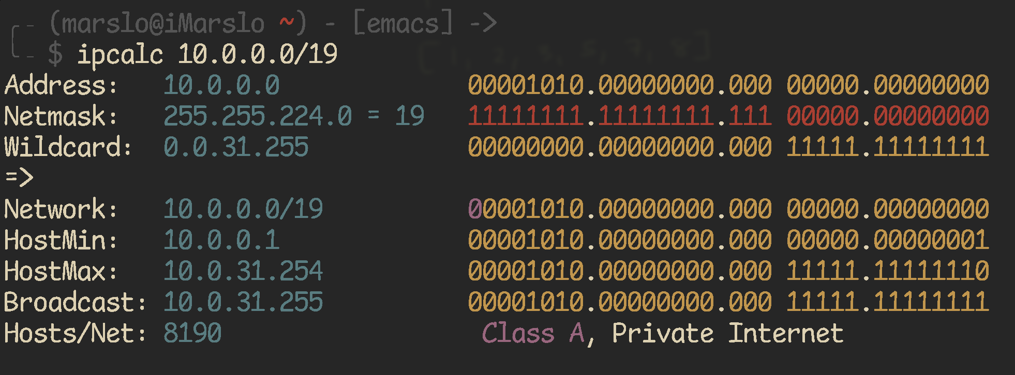Click the network value "10.0.0.0/19"
Image resolution: width=1015 pixels, height=375 pixels.
(243, 209)
